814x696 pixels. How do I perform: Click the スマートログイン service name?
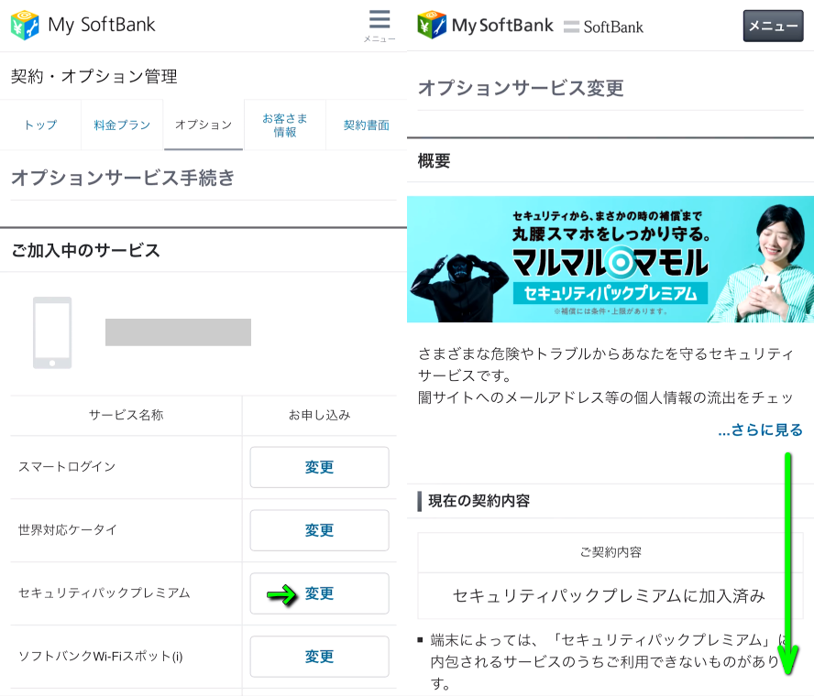[67, 467]
